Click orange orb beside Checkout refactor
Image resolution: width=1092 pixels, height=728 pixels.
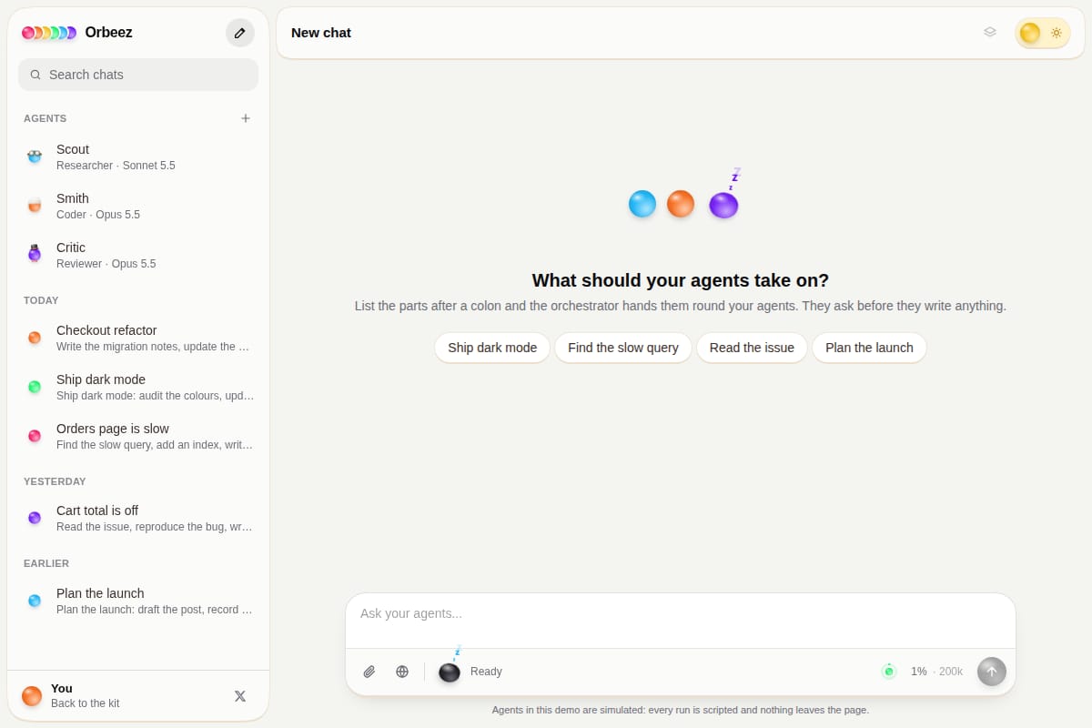35,338
